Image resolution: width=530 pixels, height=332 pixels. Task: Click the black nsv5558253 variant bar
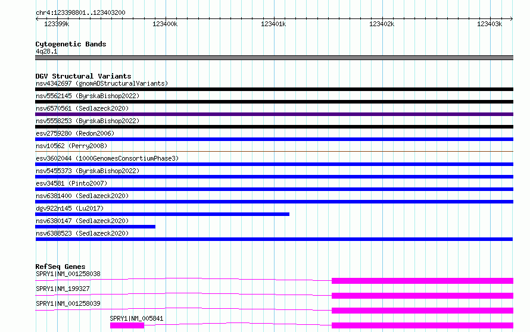[x=274, y=127]
